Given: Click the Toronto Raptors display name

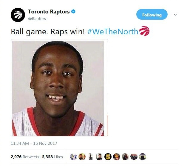Looking at the screenshot, I should [x=49, y=12].
